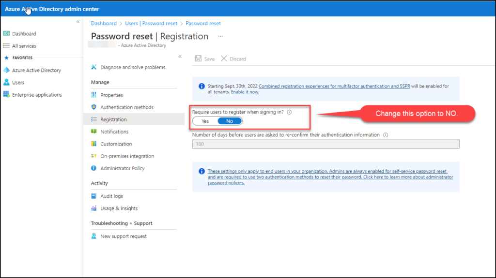Open All services in the sidebar
Viewport: 496px width, 278px height.
[x=24, y=46]
